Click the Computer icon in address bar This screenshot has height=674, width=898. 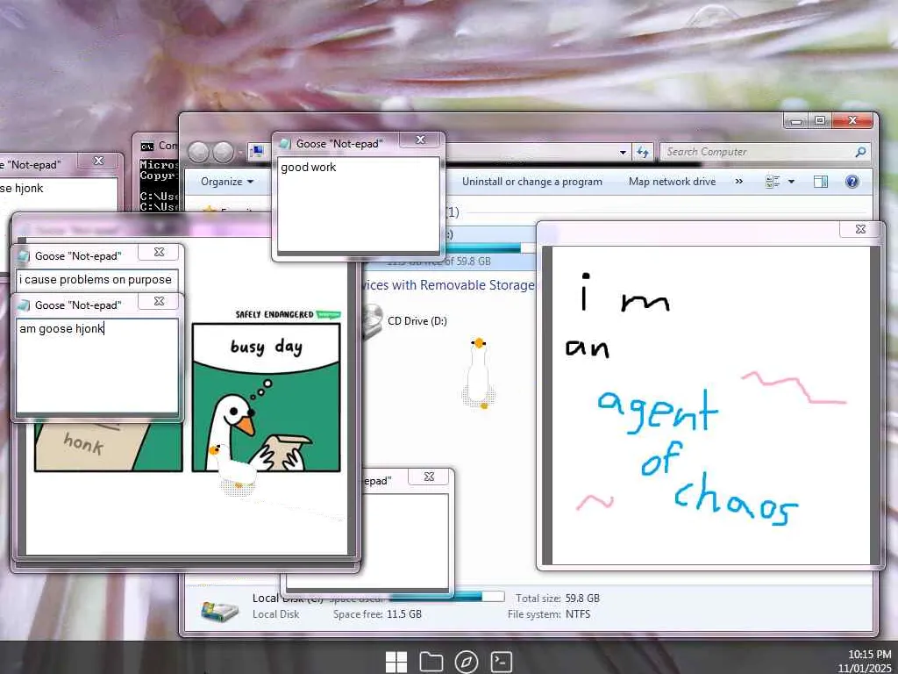[258, 151]
